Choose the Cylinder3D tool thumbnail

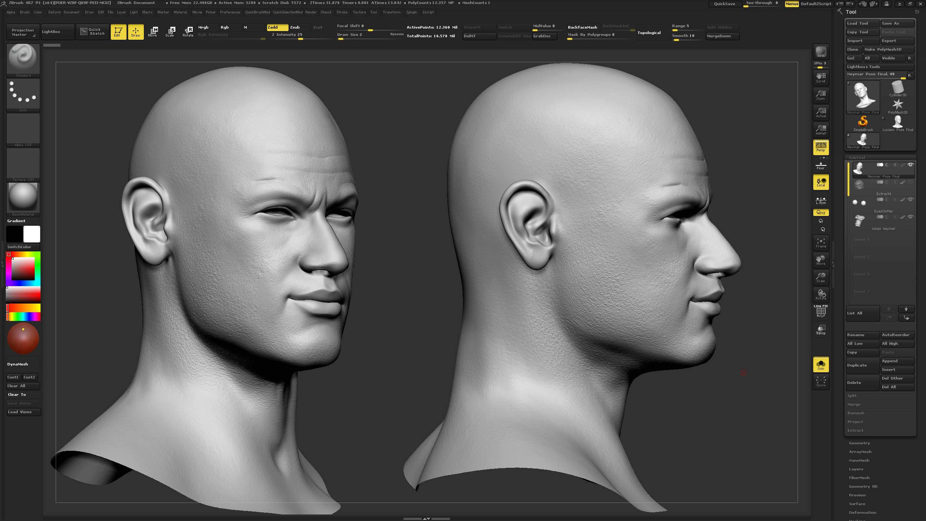[x=897, y=89]
